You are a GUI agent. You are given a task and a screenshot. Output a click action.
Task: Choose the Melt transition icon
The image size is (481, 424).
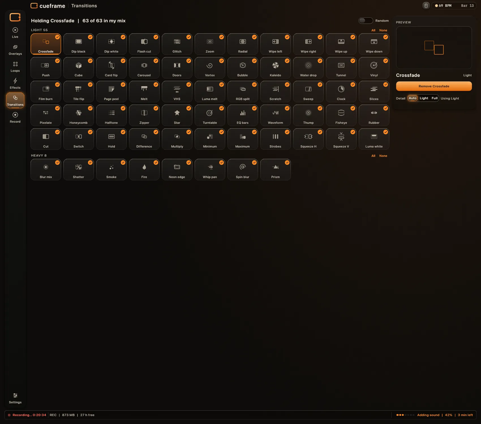pyautogui.click(x=144, y=89)
